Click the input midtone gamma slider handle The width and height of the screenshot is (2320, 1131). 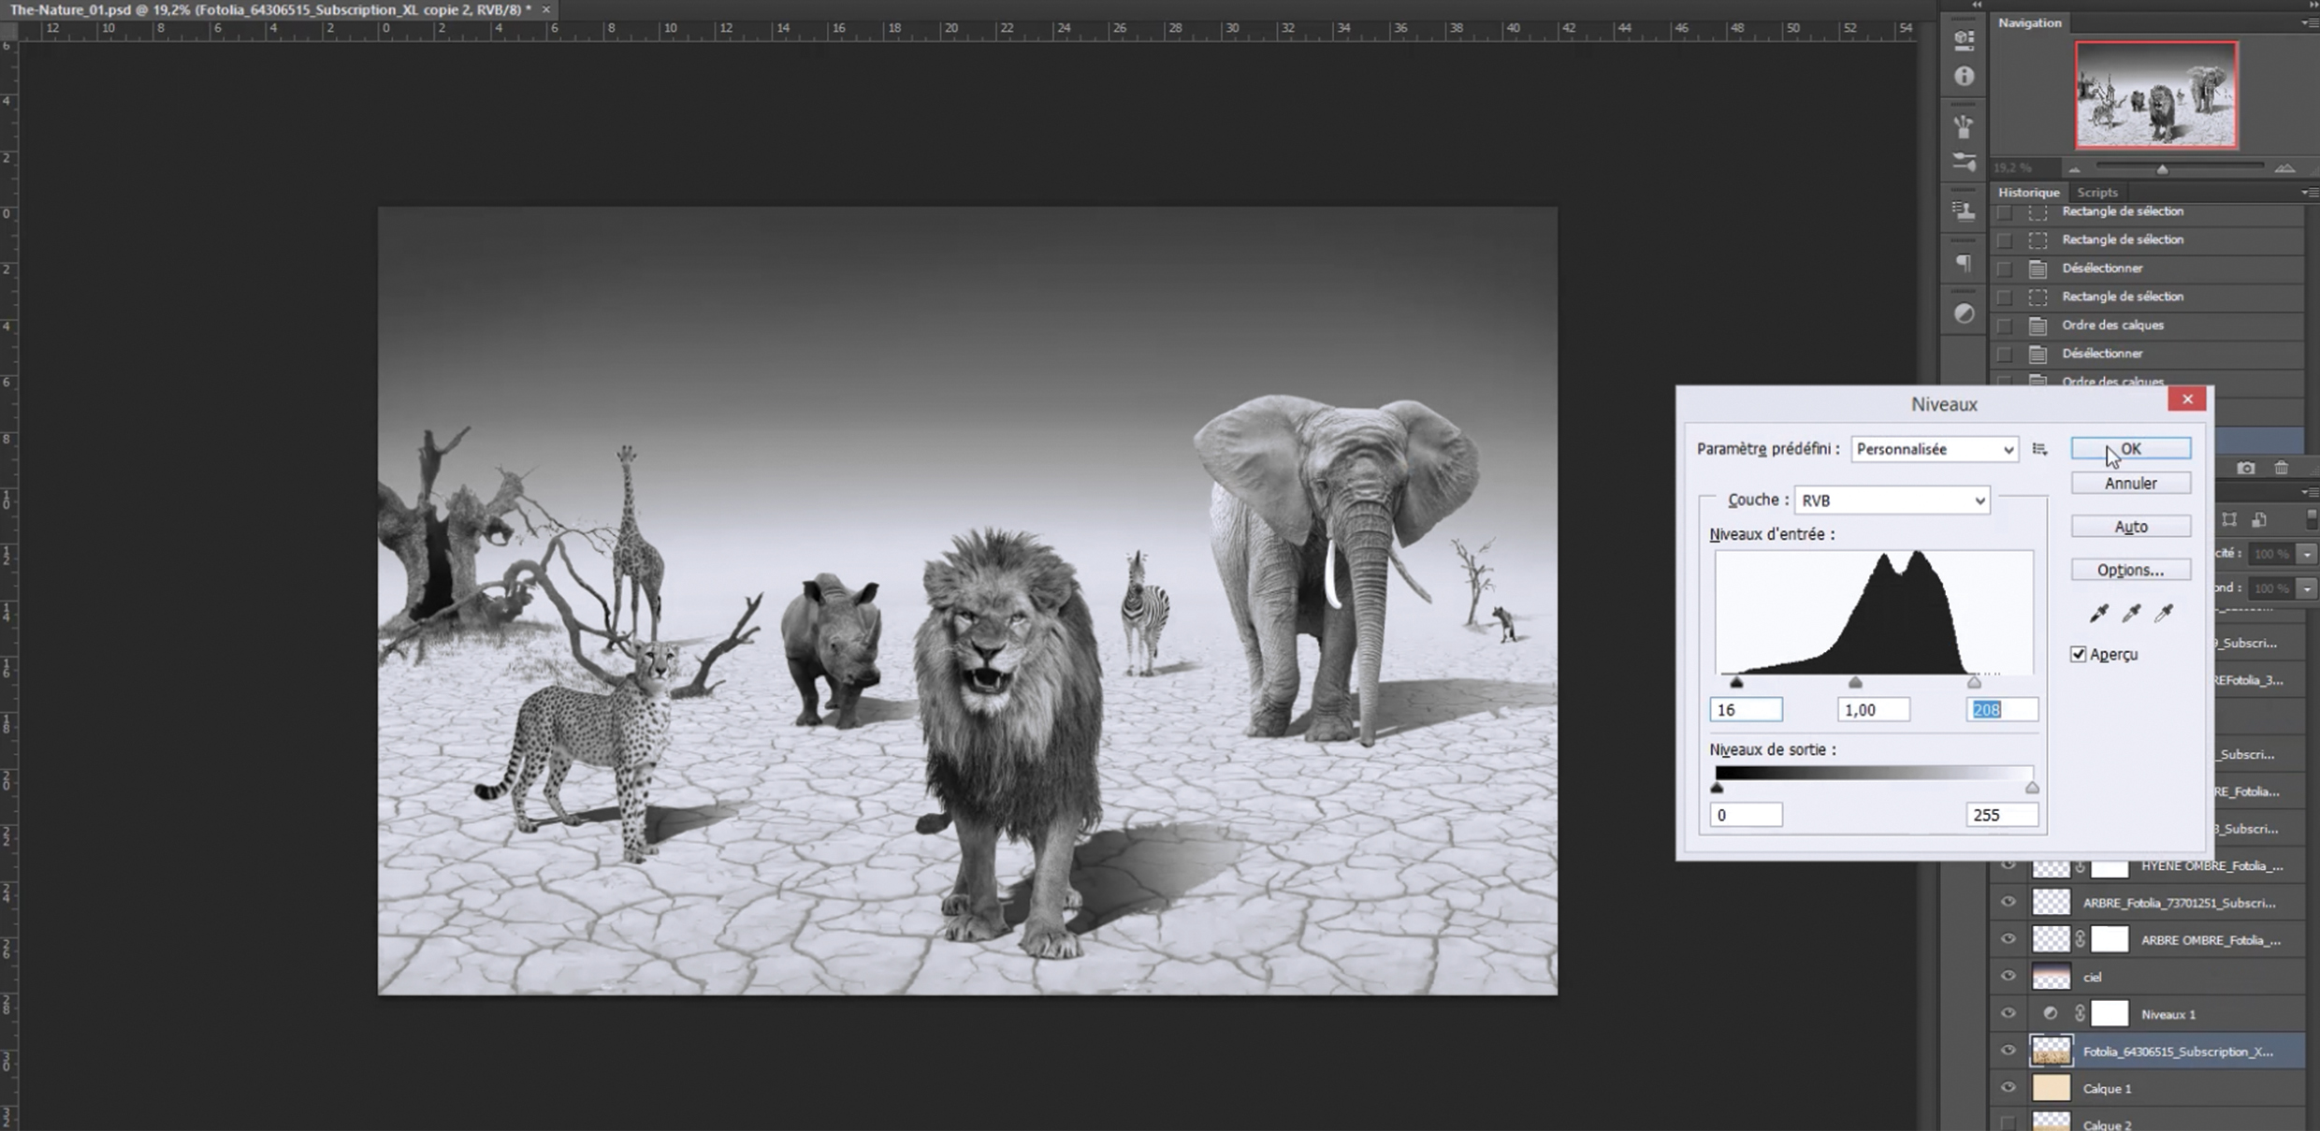pyautogui.click(x=1855, y=683)
